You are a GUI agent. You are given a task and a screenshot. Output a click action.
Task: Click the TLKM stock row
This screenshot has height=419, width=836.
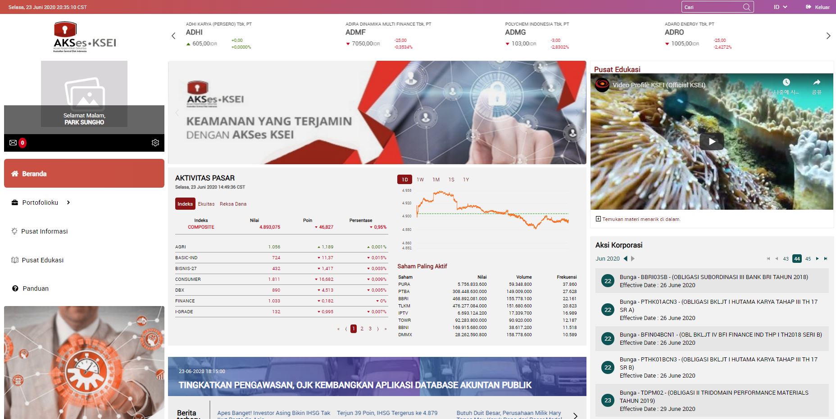point(487,306)
